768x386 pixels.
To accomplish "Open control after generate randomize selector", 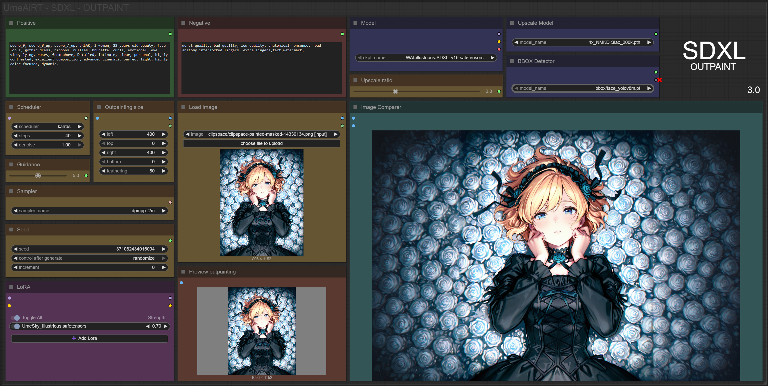I will [x=89, y=258].
